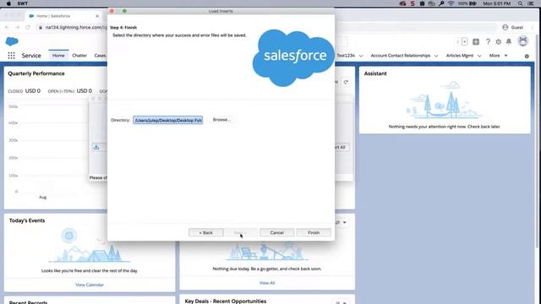541x304 pixels.
Task: Click the pencil edit navigation icon
Action: (x=527, y=56)
